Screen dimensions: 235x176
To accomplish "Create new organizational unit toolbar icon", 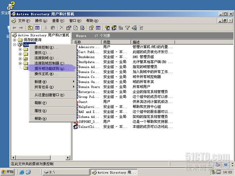I will click(x=121, y=28).
